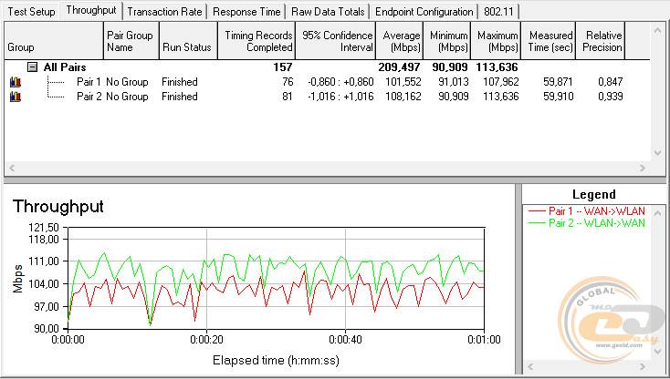This screenshot has height=379, width=670.
Task: Click the Pair 1 row chart icon
Action: (x=14, y=82)
